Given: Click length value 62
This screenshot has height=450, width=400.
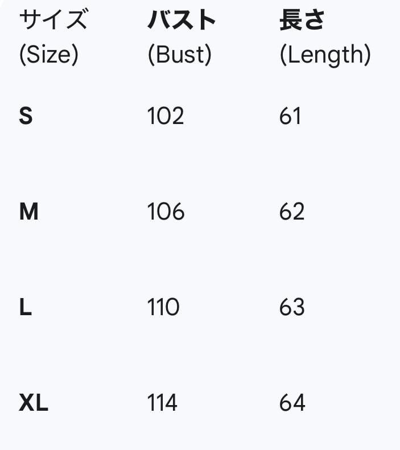Looking at the screenshot, I should (x=292, y=212).
